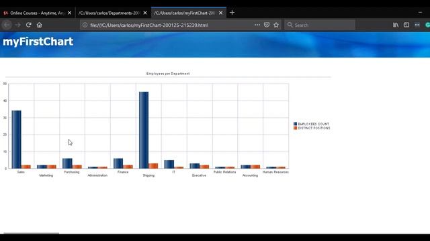
Task: Reload the current chart page
Action: pyautogui.click(x=28, y=25)
